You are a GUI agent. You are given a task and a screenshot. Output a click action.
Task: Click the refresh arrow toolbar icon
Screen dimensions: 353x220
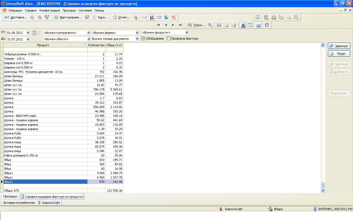[x=267, y=25]
